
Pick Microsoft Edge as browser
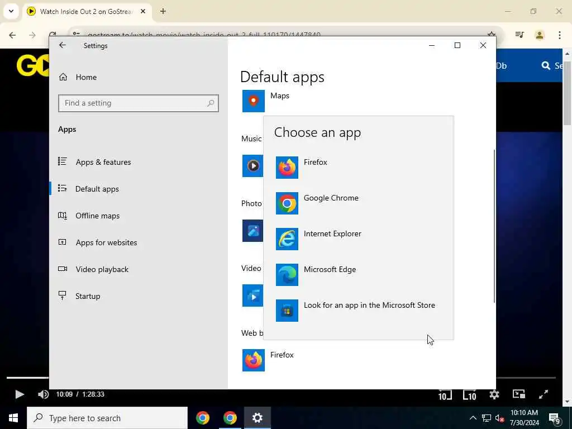click(358, 275)
